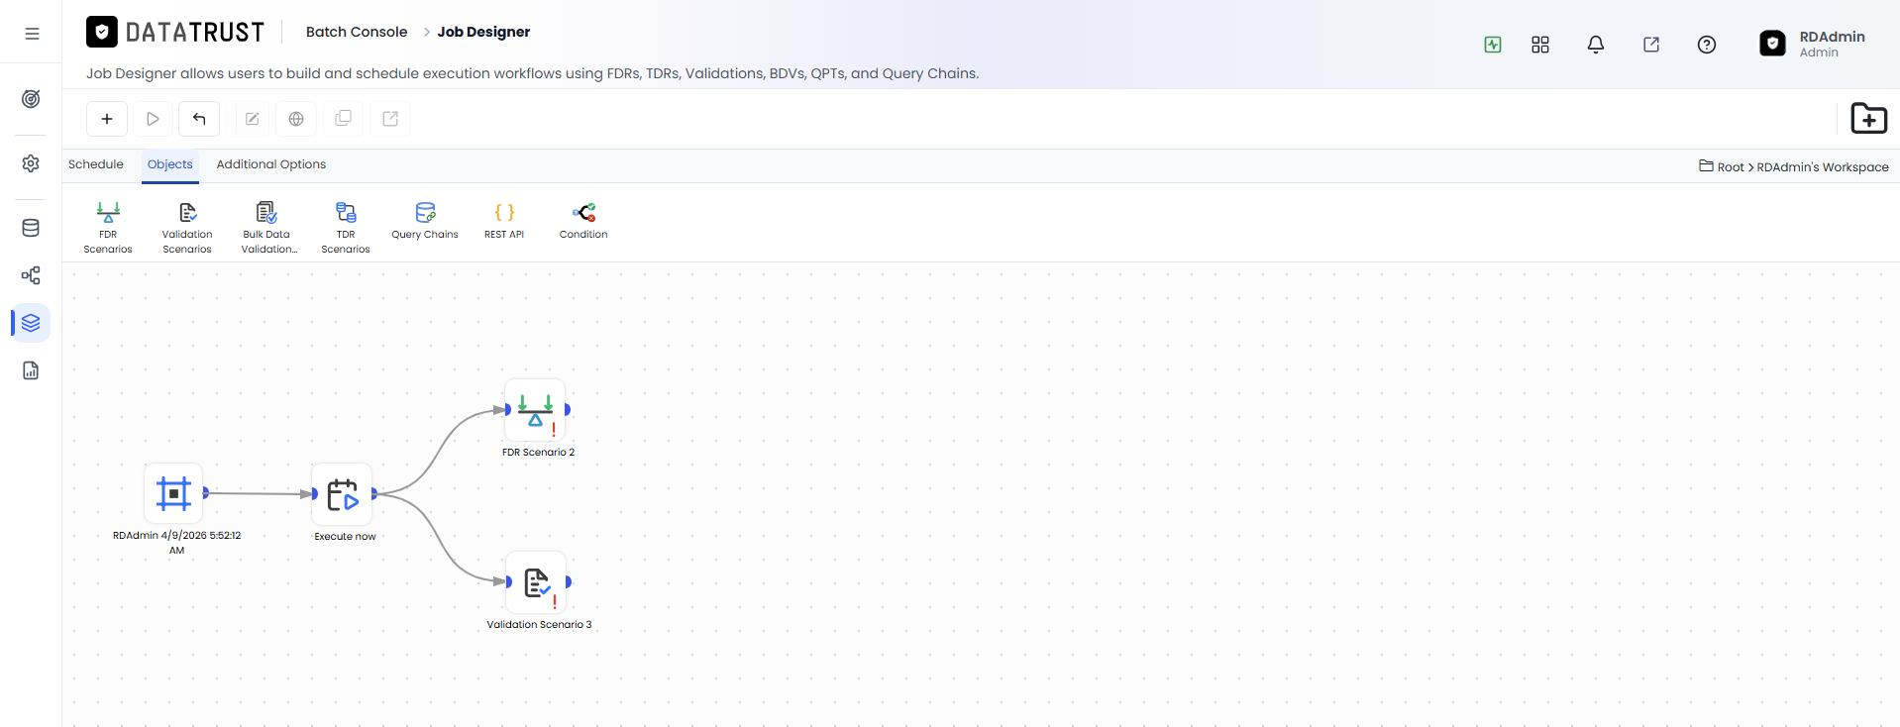Click the Validation Scenario 3 label
1900x727 pixels.
(539, 625)
